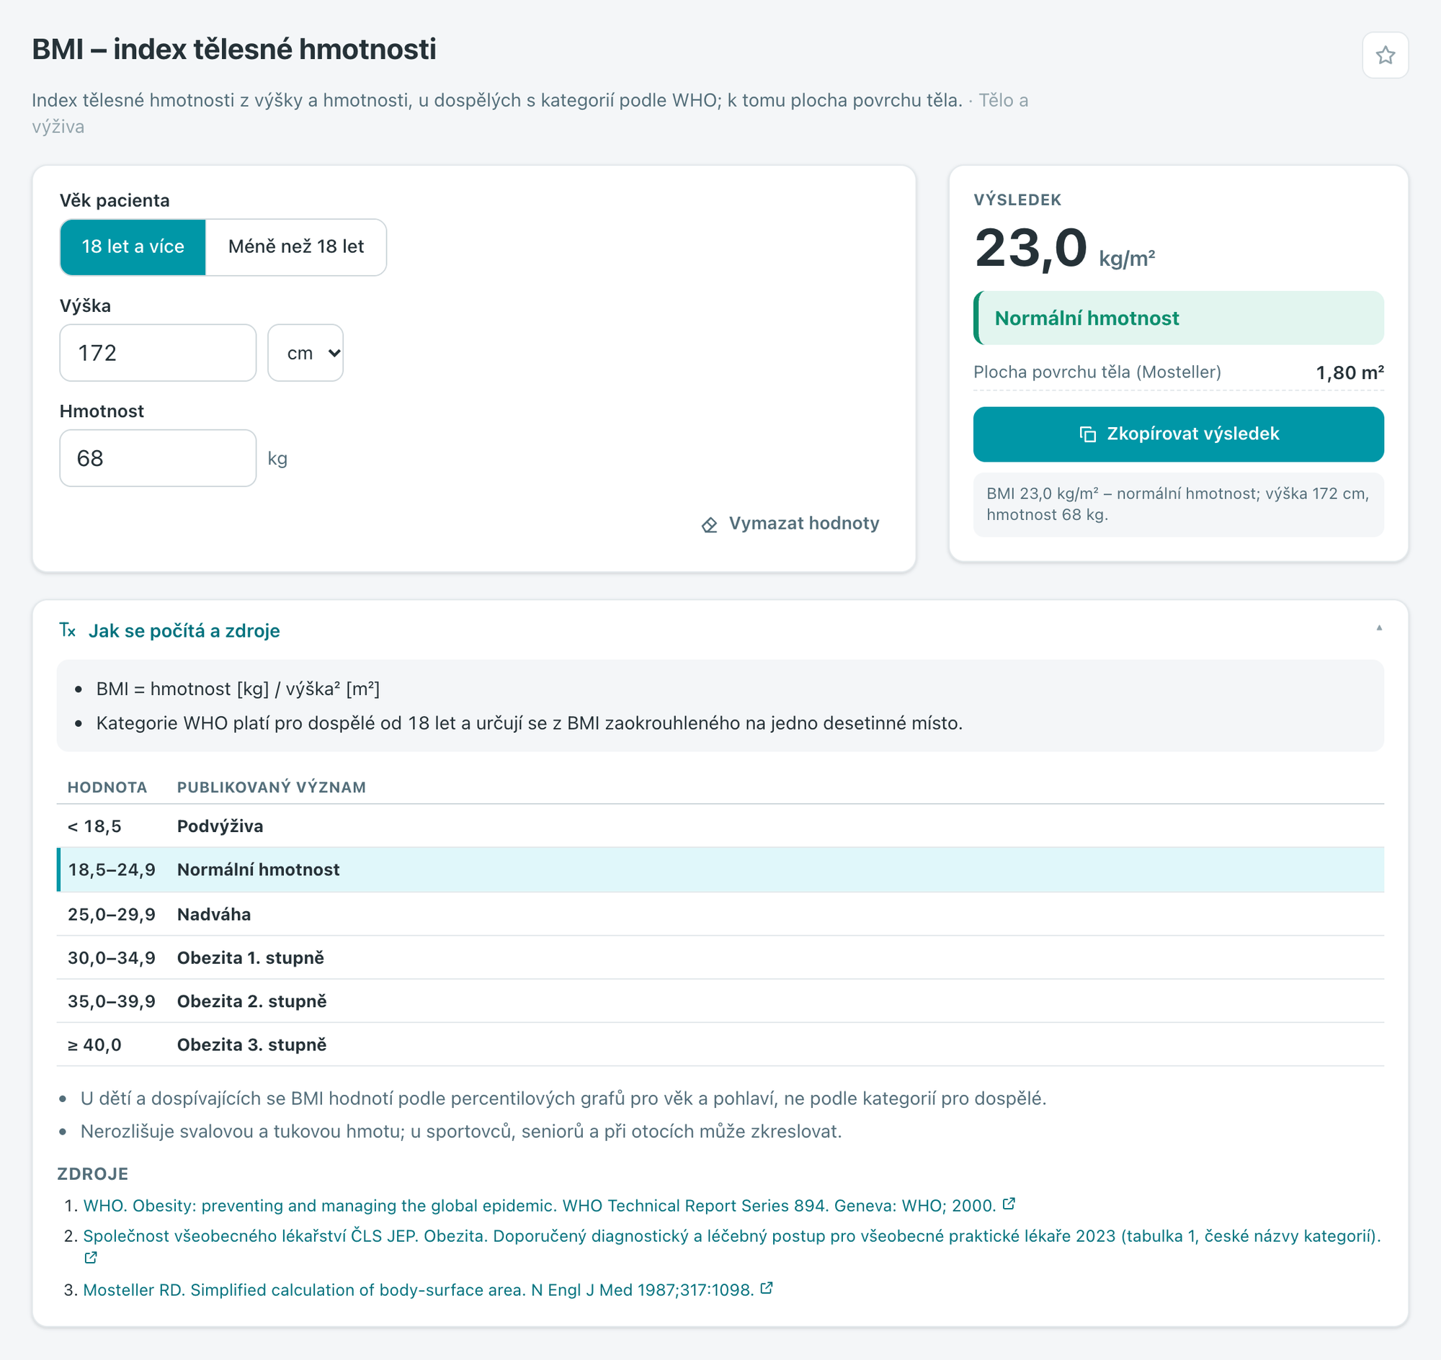Click the eraser icon beside Vymazat hodnoty

tap(709, 524)
